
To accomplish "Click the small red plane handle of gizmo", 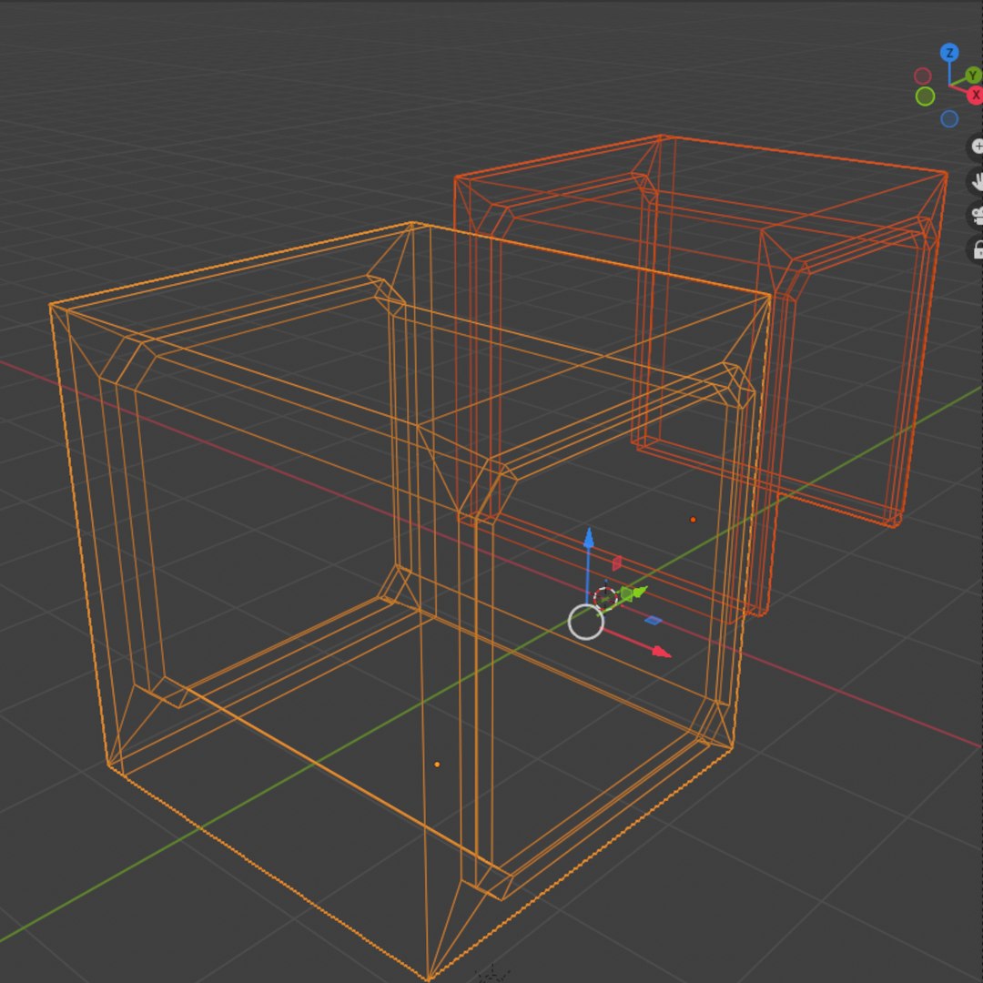I will coord(617,563).
